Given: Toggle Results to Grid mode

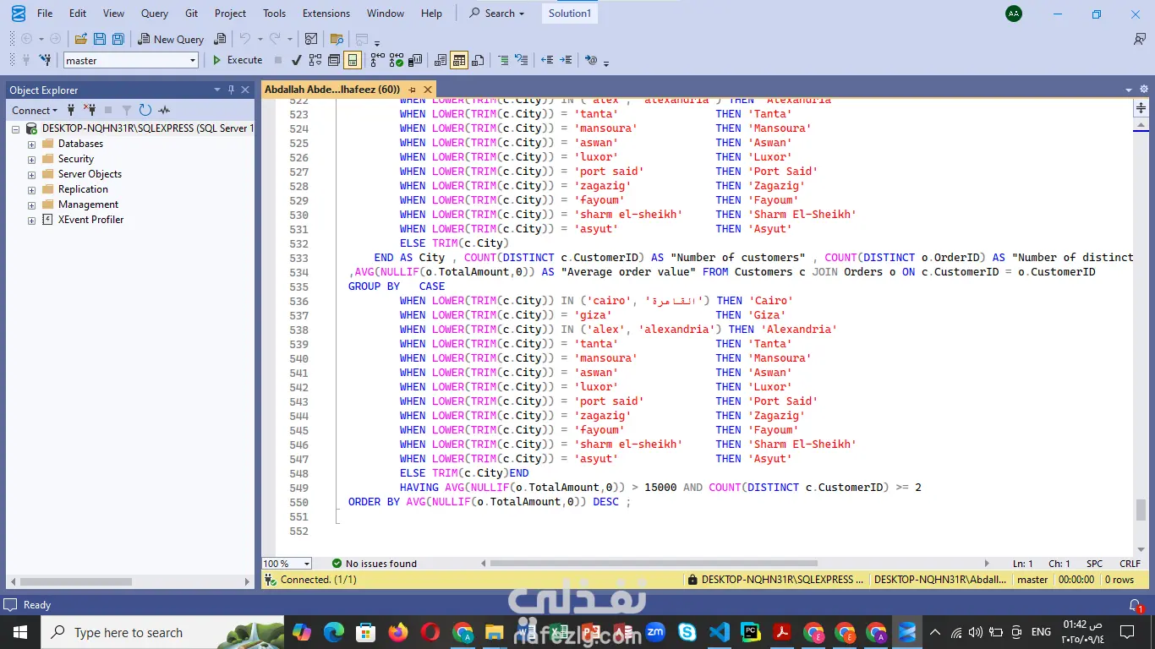Looking at the screenshot, I should 459,60.
